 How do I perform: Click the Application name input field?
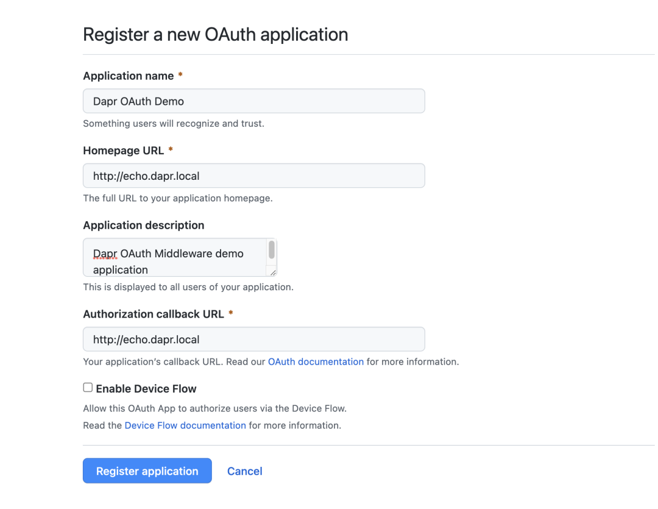(254, 101)
